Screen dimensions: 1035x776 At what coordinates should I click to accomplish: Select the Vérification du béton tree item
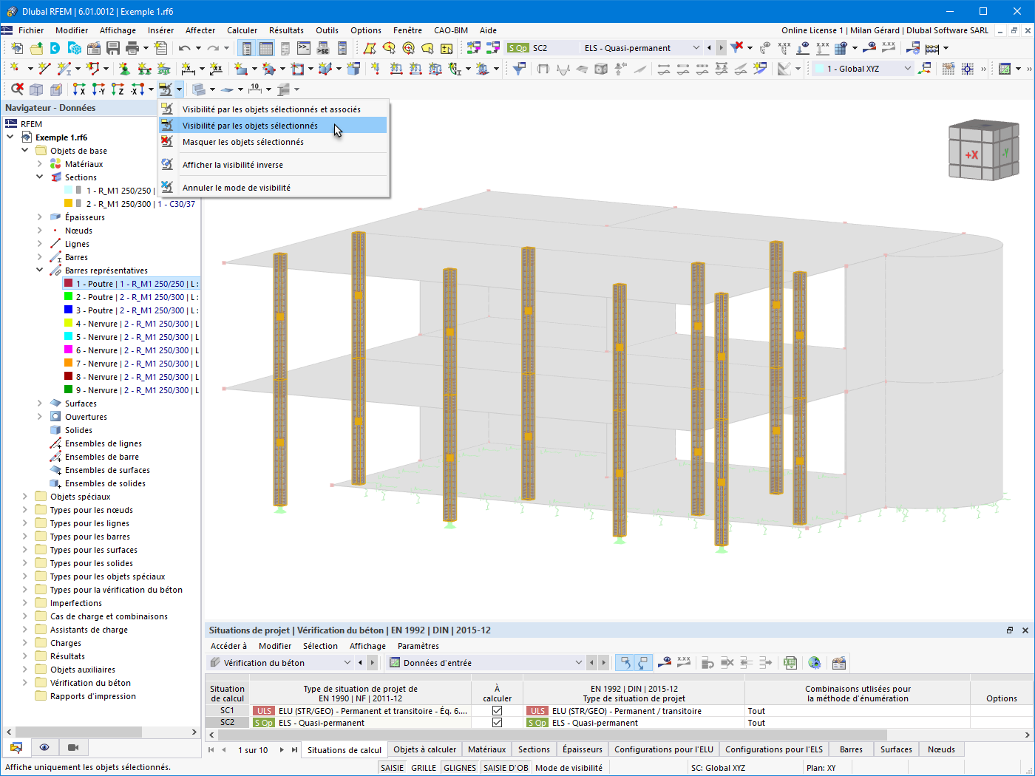pos(90,683)
